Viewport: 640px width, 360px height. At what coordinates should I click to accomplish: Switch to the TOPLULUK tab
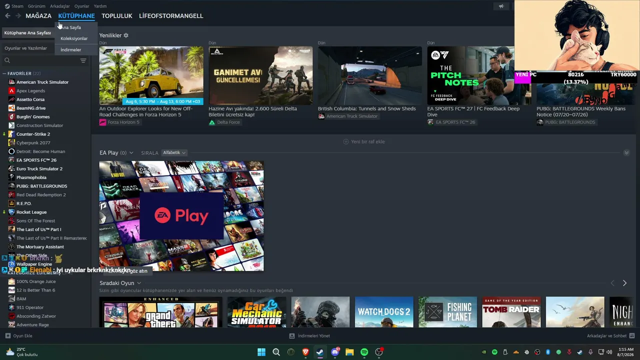click(x=117, y=16)
